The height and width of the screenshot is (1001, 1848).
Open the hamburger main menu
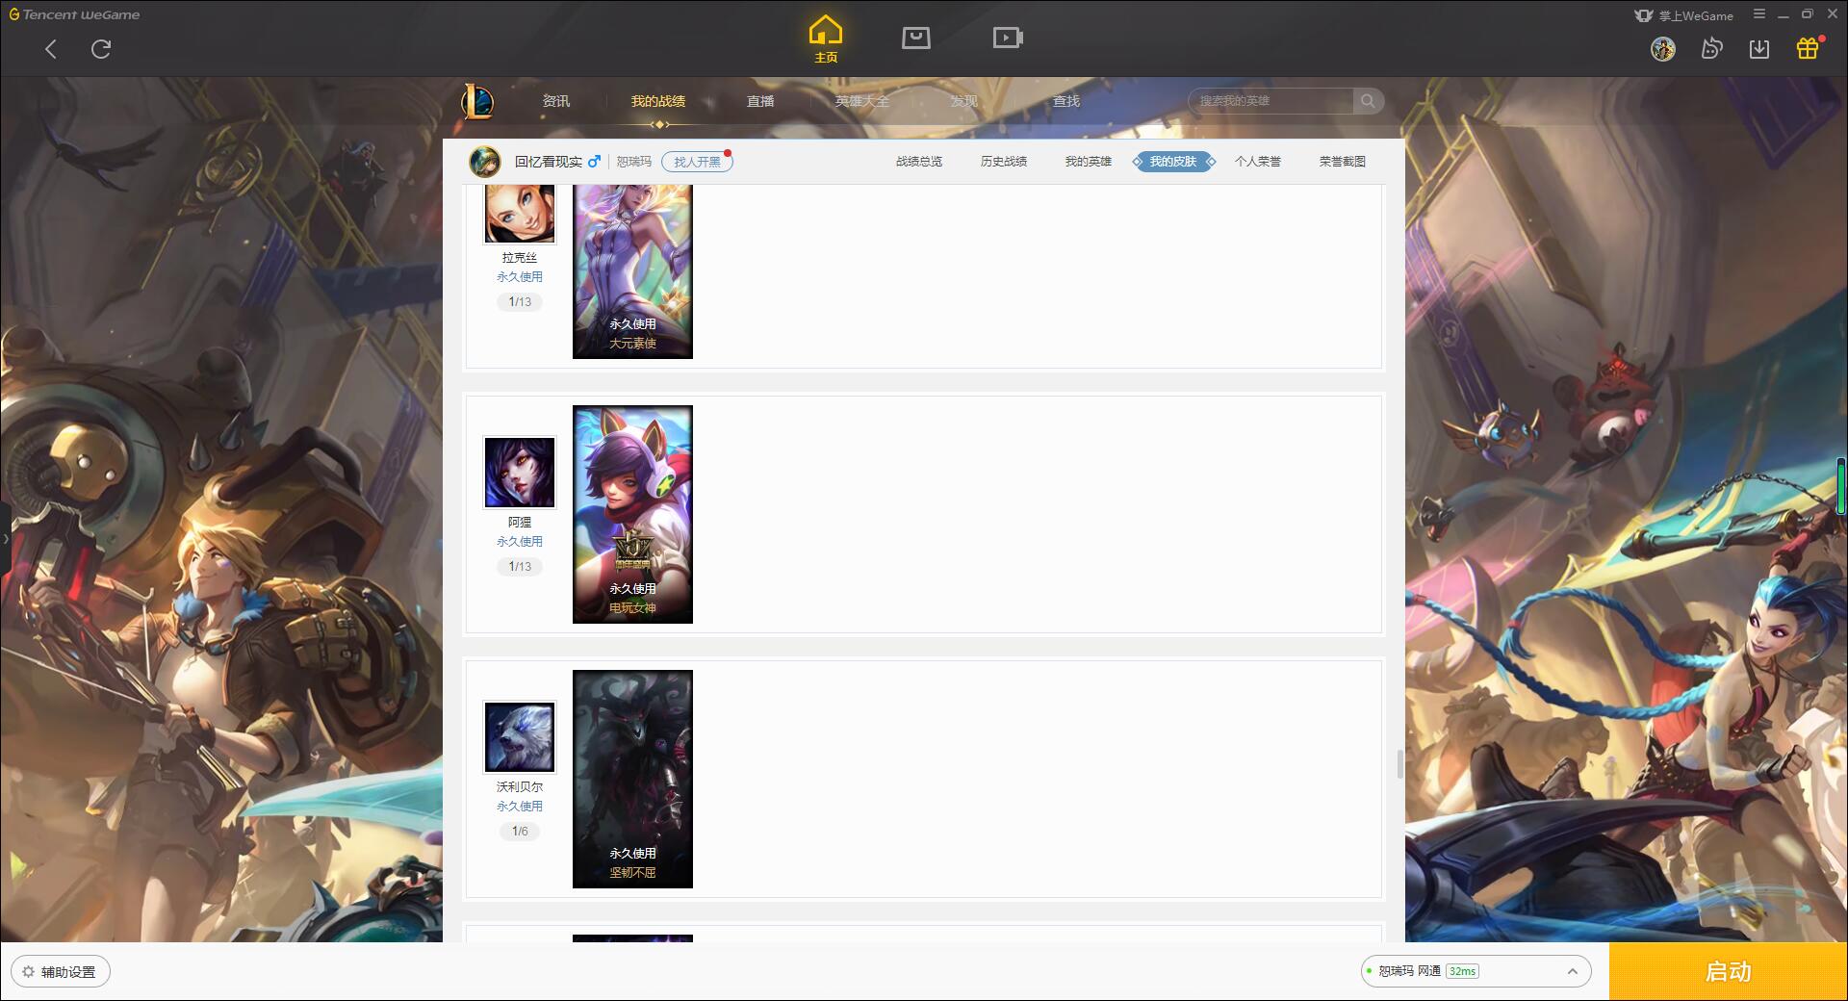tap(1759, 14)
